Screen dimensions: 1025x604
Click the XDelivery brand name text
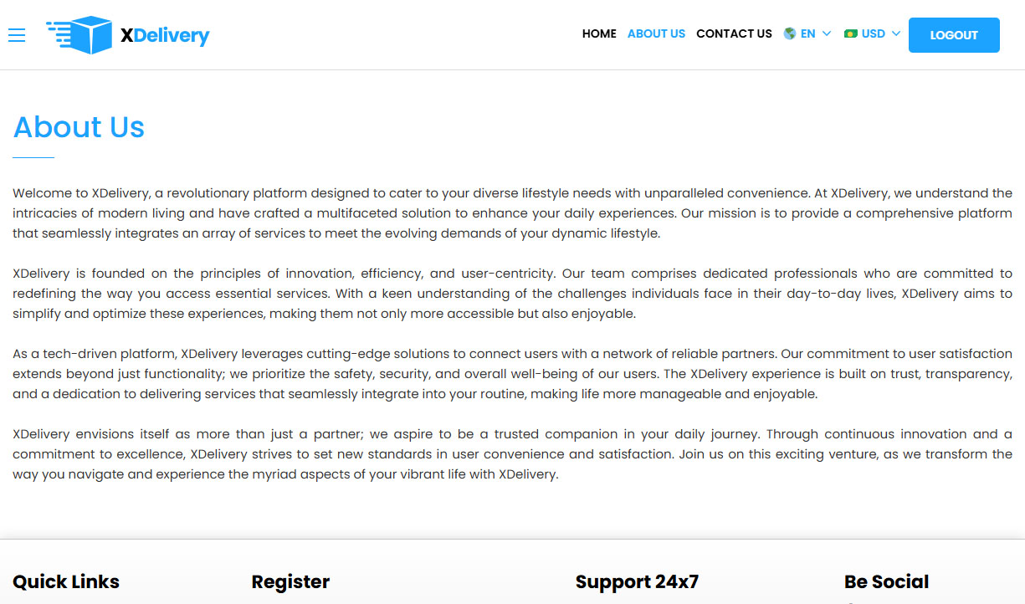pyautogui.click(x=165, y=35)
